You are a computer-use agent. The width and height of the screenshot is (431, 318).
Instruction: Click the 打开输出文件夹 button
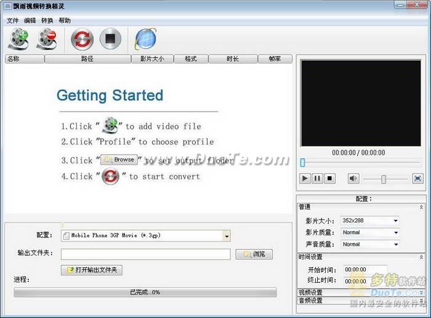click(x=92, y=270)
